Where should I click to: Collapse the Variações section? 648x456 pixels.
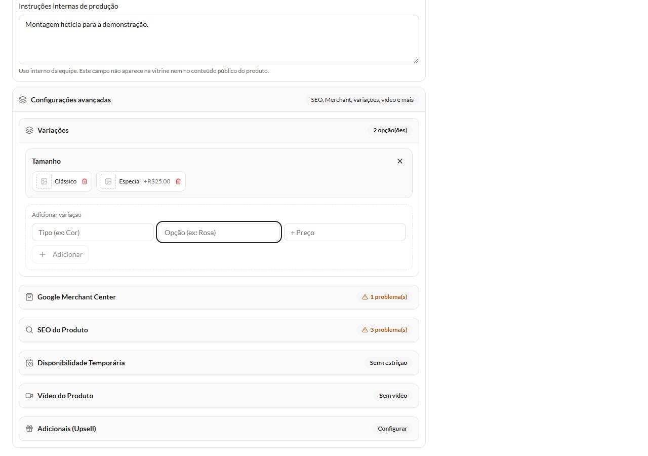219,130
